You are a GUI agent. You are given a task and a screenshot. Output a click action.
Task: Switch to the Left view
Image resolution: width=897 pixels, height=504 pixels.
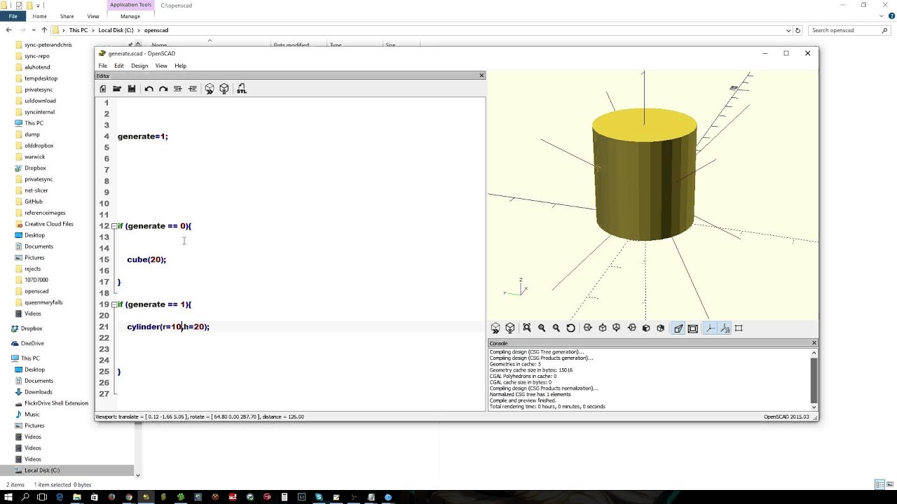632,328
